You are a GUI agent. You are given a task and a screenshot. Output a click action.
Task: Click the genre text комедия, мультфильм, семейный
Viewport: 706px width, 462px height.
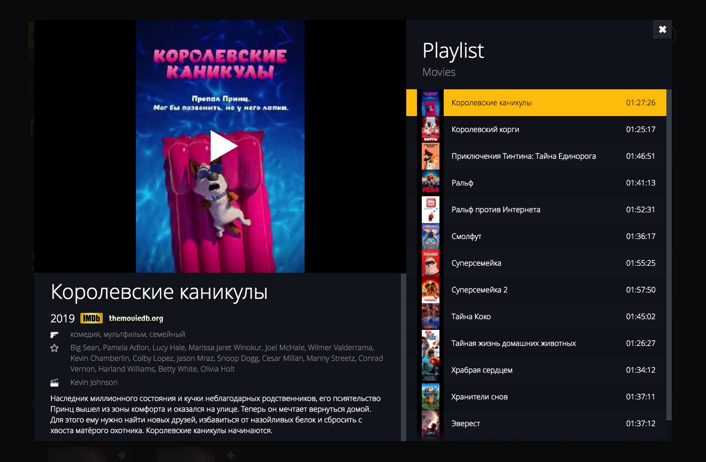127,334
